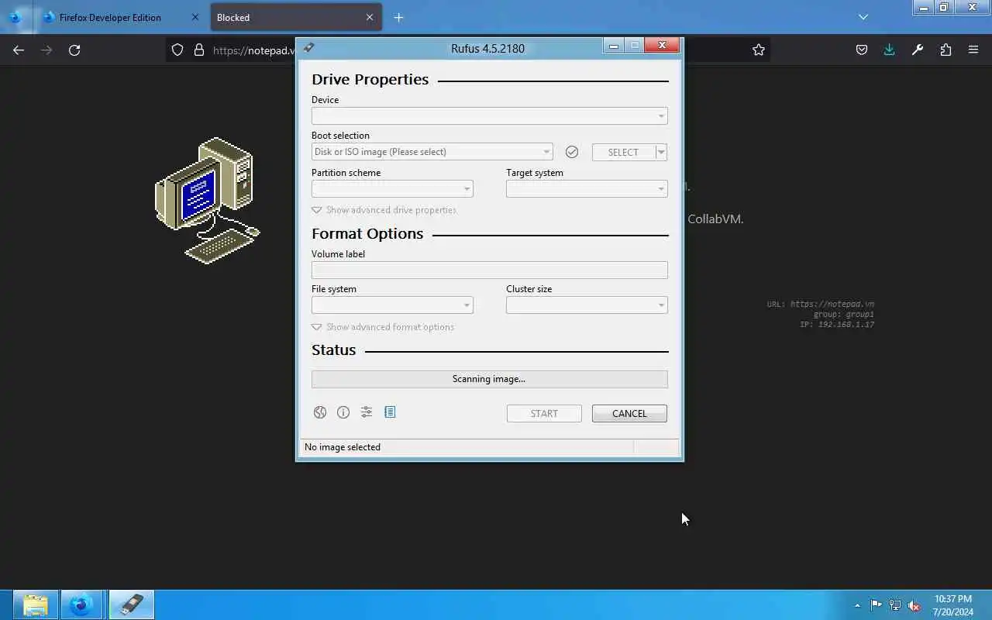Open Rufus settings sliders icon
Image resolution: width=992 pixels, height=620 pixels.
(x=367, y=412)
